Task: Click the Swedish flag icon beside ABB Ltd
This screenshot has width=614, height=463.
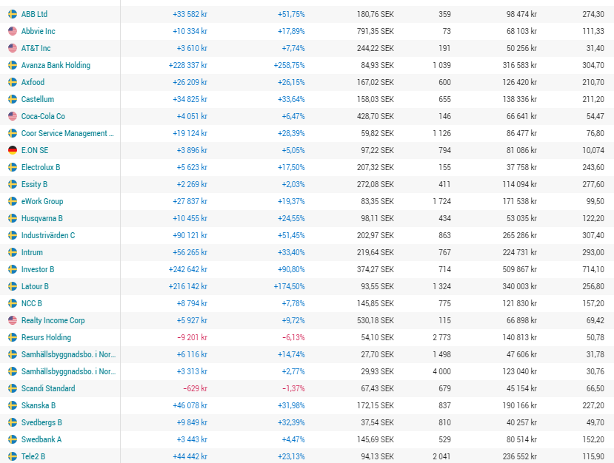Action: click(x=13, y=14)
